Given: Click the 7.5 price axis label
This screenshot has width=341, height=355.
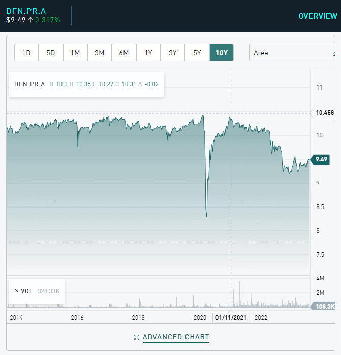Looking at the screenshot, I should [320, 255].
